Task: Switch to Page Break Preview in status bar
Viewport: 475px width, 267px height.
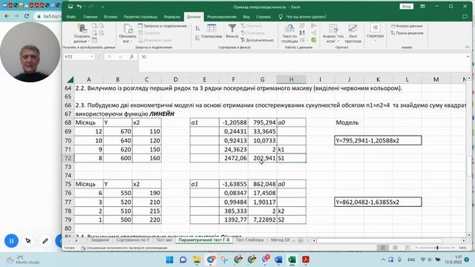Action: 407,248
